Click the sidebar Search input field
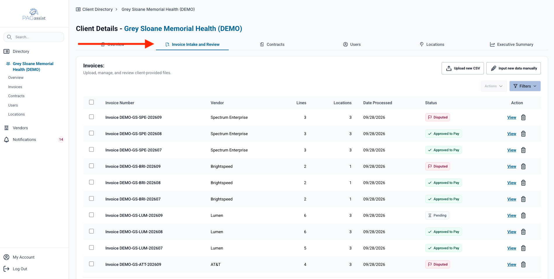 [34, 37]
